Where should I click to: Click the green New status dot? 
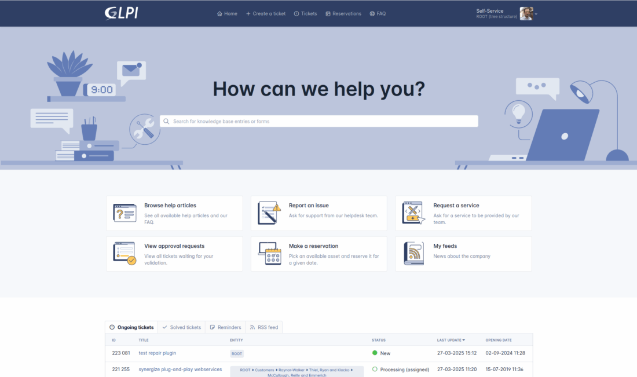[375, 353]
